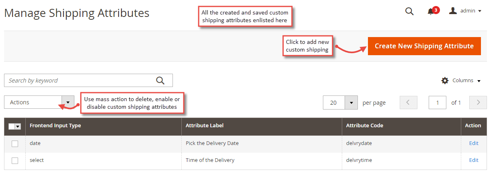491x174 pixels.
Task: Click the admin user avatar icon
Action: [453, 11]
